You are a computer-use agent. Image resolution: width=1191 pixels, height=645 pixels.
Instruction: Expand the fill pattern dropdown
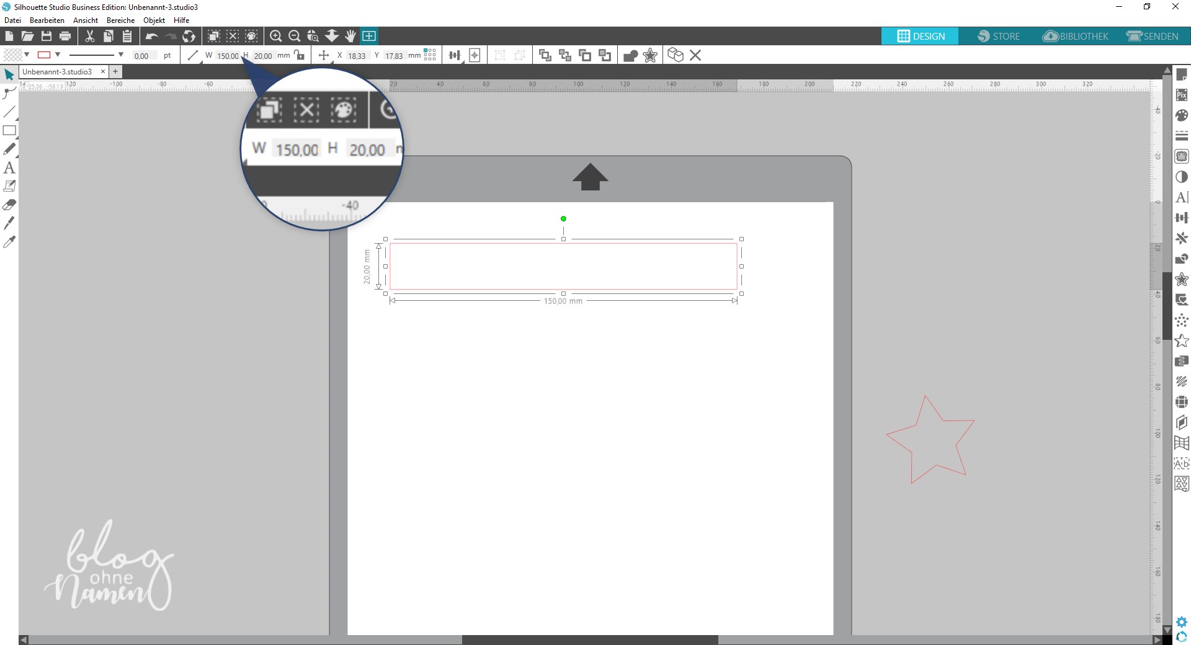tap(27, 55)
